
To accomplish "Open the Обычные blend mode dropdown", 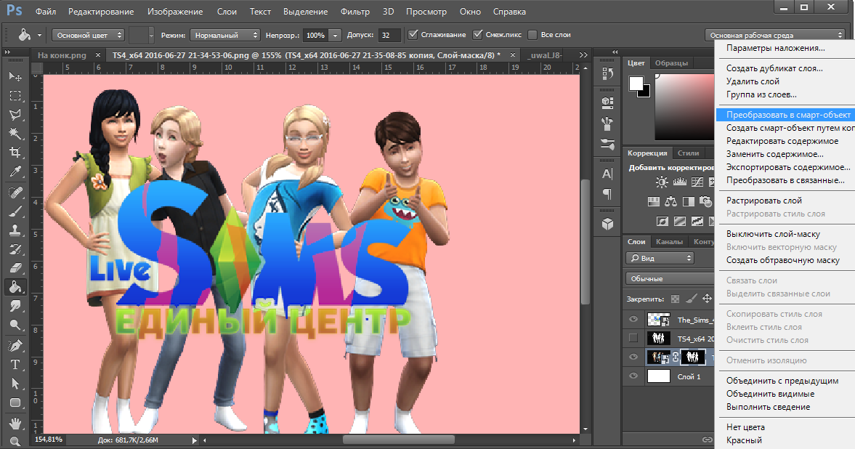I will (x=670, y=278).
